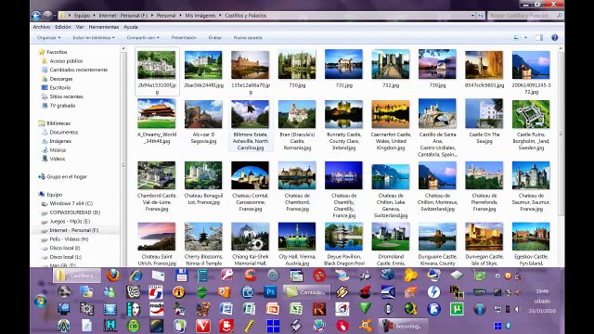
Task: Open the address bar history dropdown
Action: click(x=472, y=16)
